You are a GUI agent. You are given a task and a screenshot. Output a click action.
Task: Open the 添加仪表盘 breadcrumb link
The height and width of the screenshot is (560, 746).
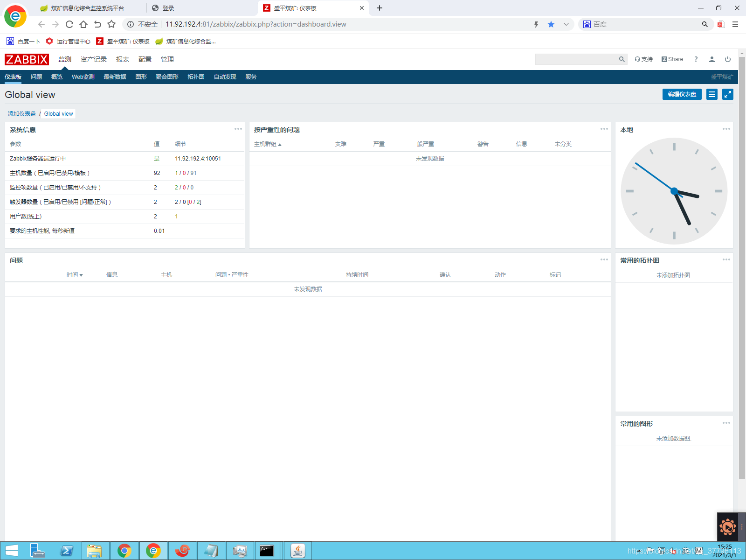pyautogui.click(x=22, y=114)
